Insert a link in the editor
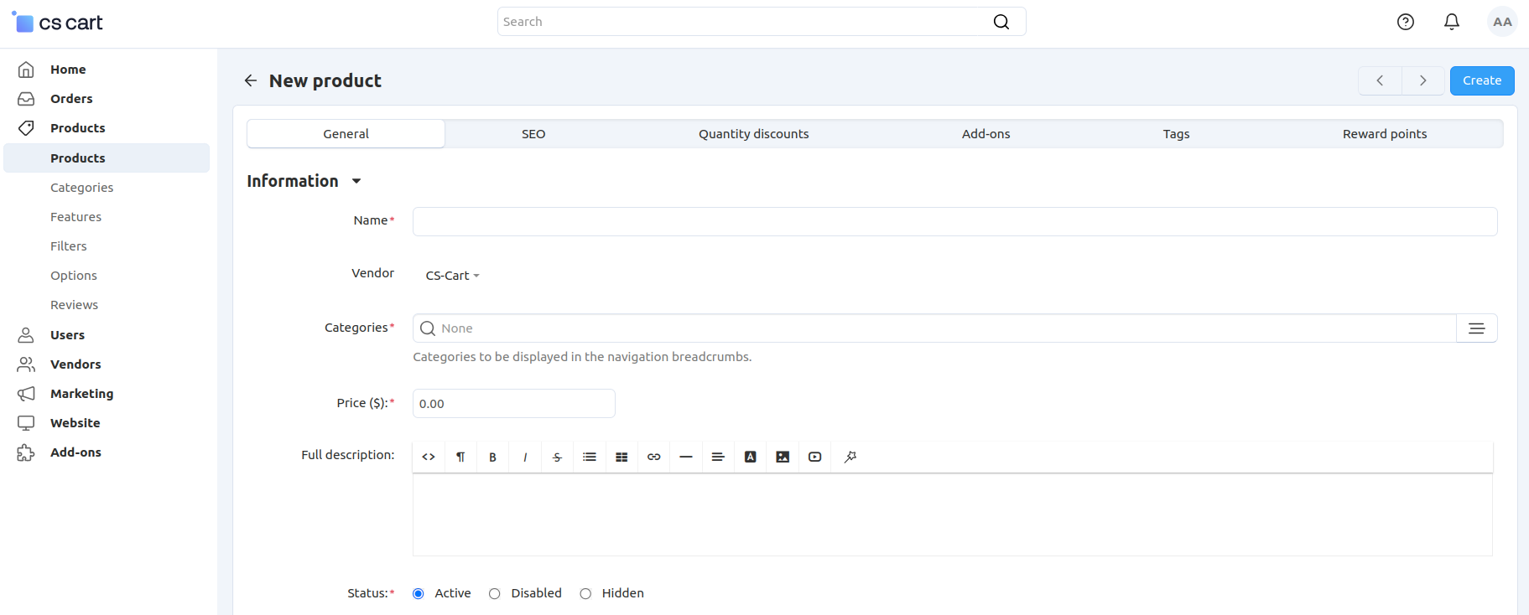1529x615 pixels. point(654,457)
